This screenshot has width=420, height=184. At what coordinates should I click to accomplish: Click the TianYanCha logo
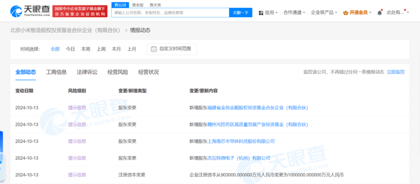30,11
